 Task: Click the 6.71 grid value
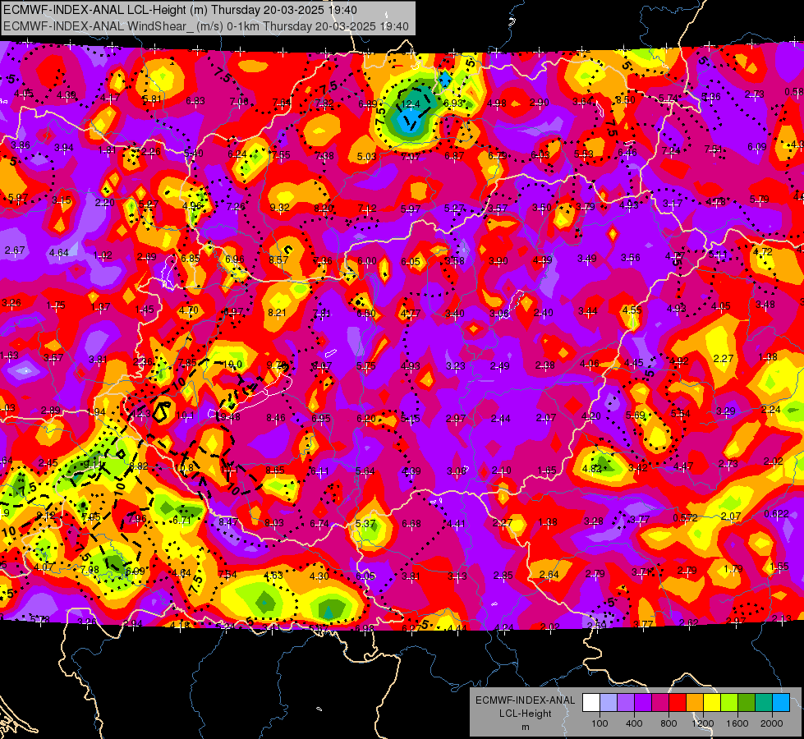point(181,520)
